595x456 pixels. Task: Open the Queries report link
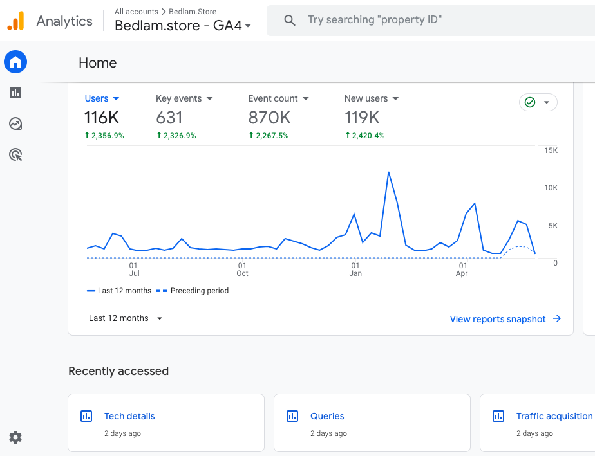tap(327, 416)
